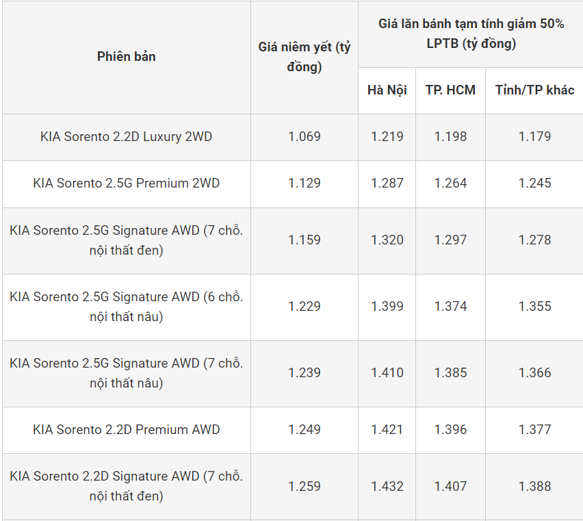Click Sorento 2.5G Signature 6 chỗ name

coord(126,307)
